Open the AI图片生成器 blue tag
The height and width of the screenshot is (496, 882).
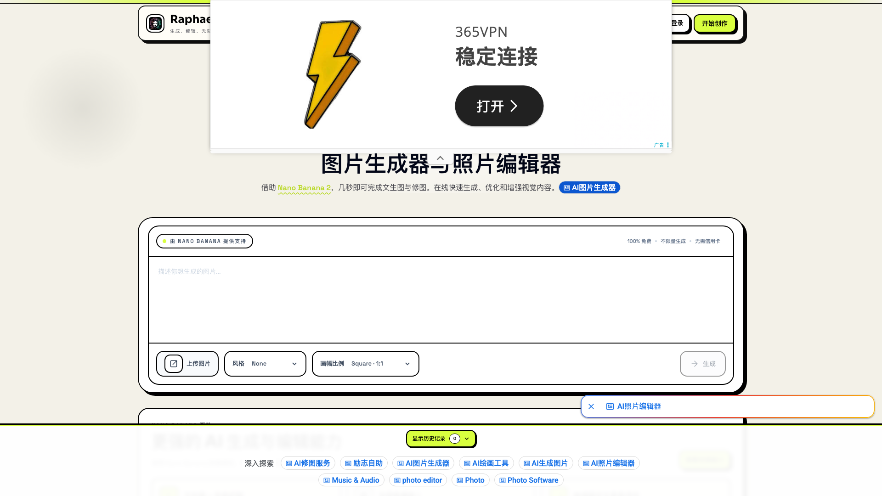(589, 188)
